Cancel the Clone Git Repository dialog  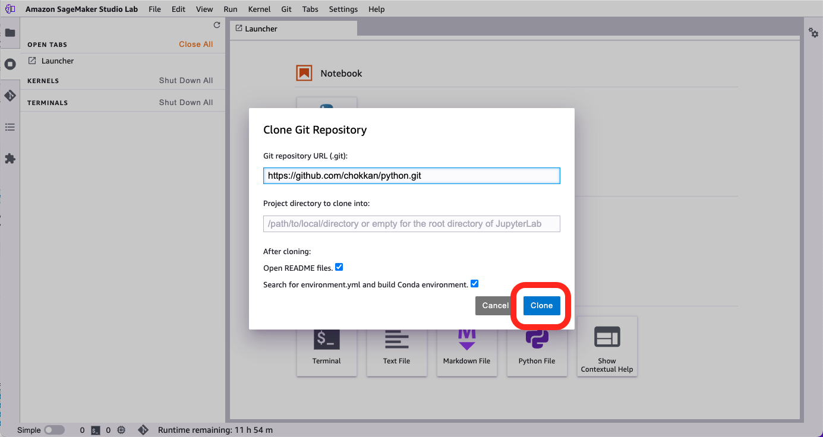tap(496, 306)
